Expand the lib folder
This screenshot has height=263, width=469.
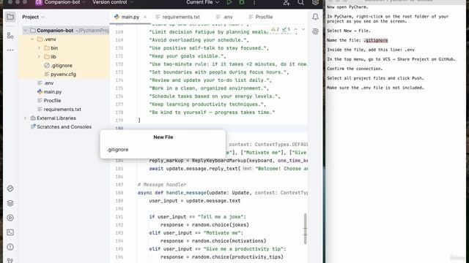pyautogui.click(x=39, y=57)
